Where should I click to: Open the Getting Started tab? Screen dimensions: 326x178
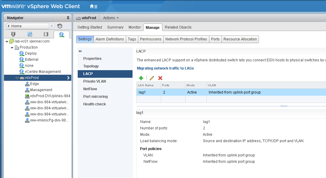pos(90,27)
